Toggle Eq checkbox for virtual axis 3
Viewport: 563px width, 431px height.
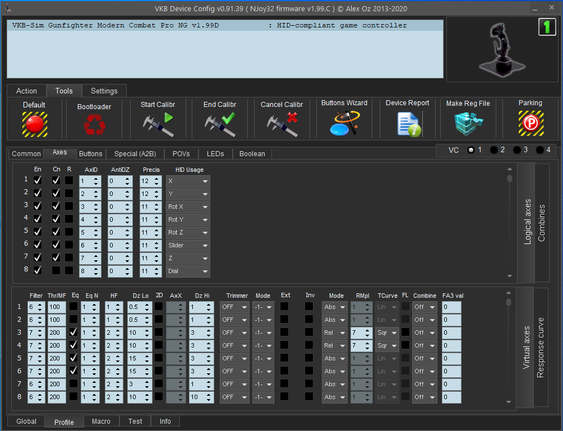pos(73,332)
